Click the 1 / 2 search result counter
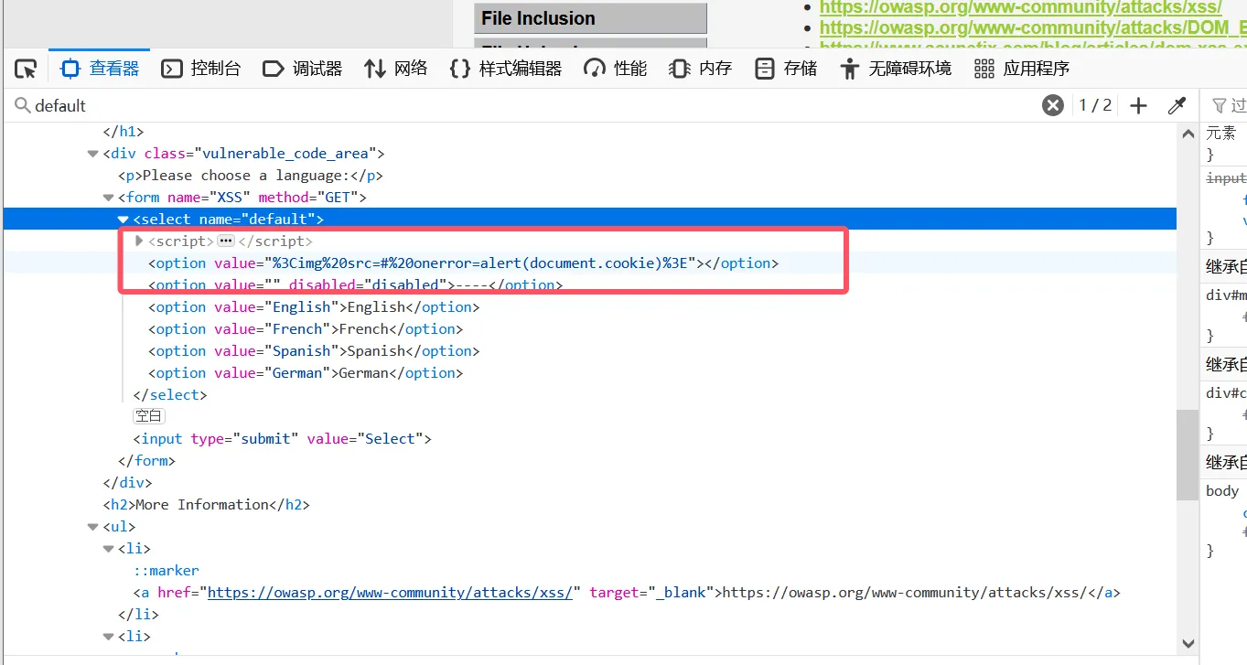Viewport: 1247px width, 665px height. [1095, 105]
